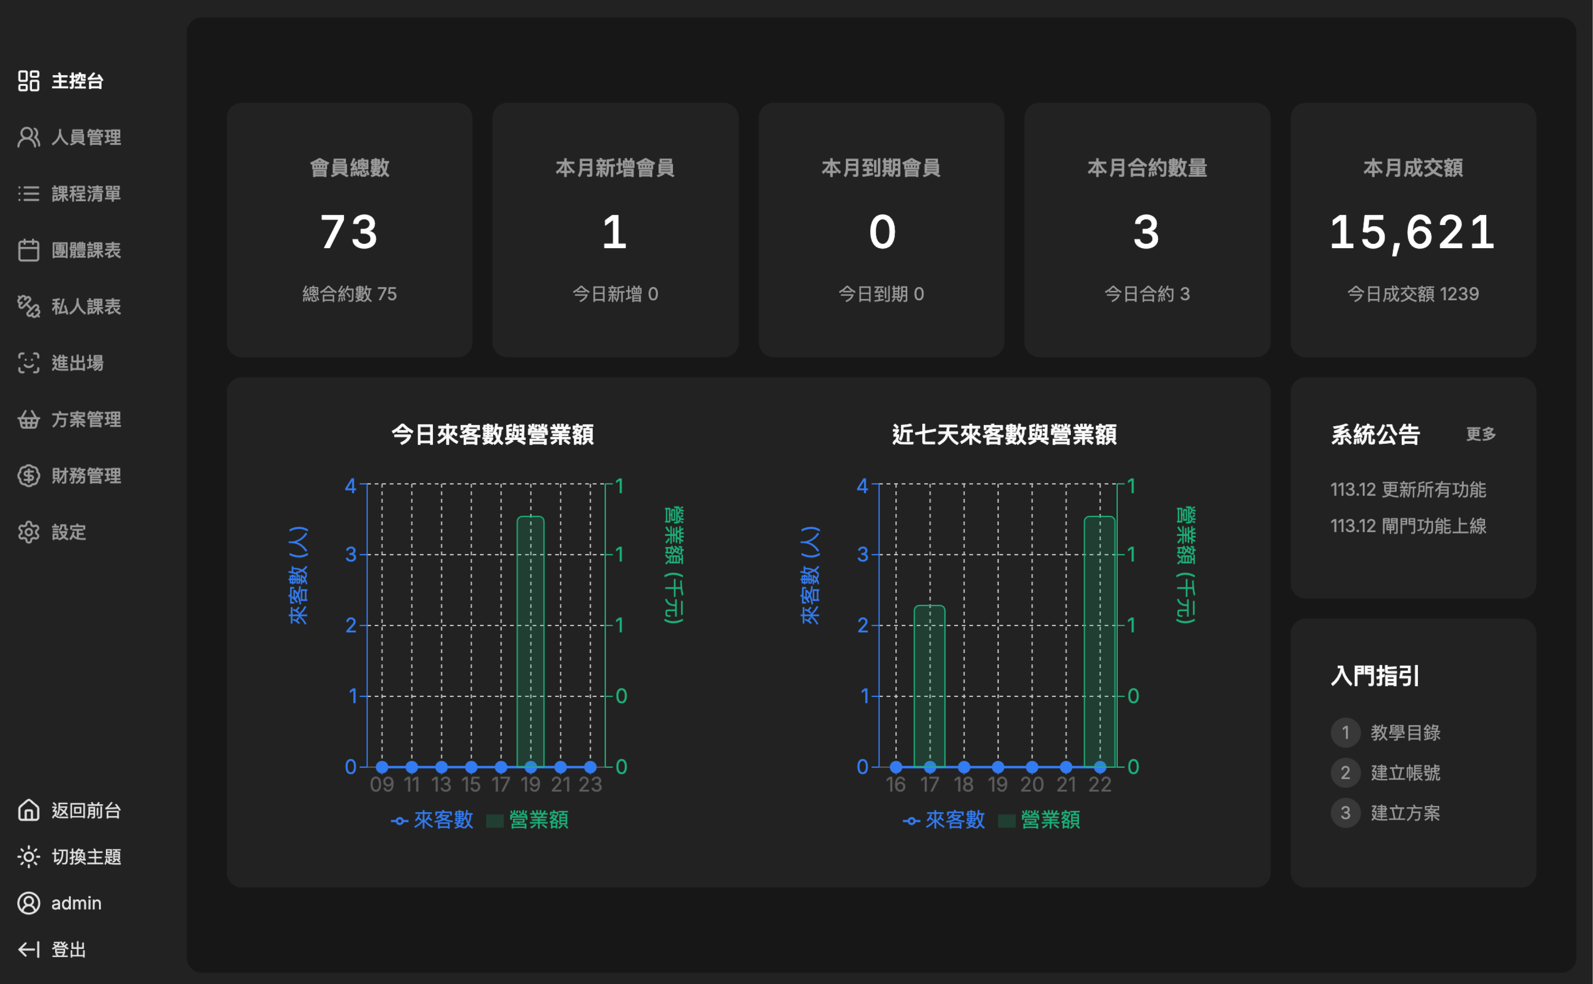
Task: Open the 主控台 menu item
Action: 77,81
